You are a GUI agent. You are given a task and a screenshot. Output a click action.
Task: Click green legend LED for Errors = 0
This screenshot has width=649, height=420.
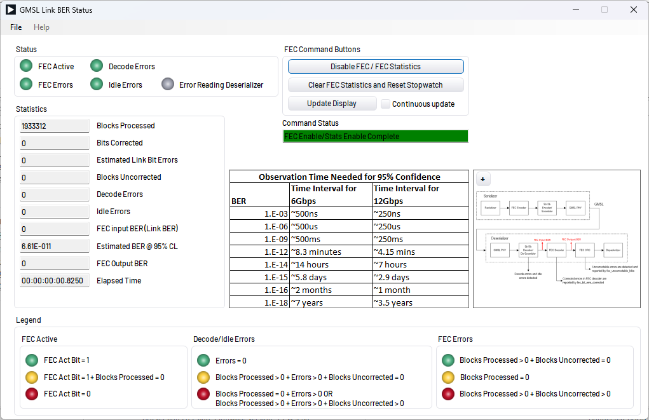[x=203, y=360]
